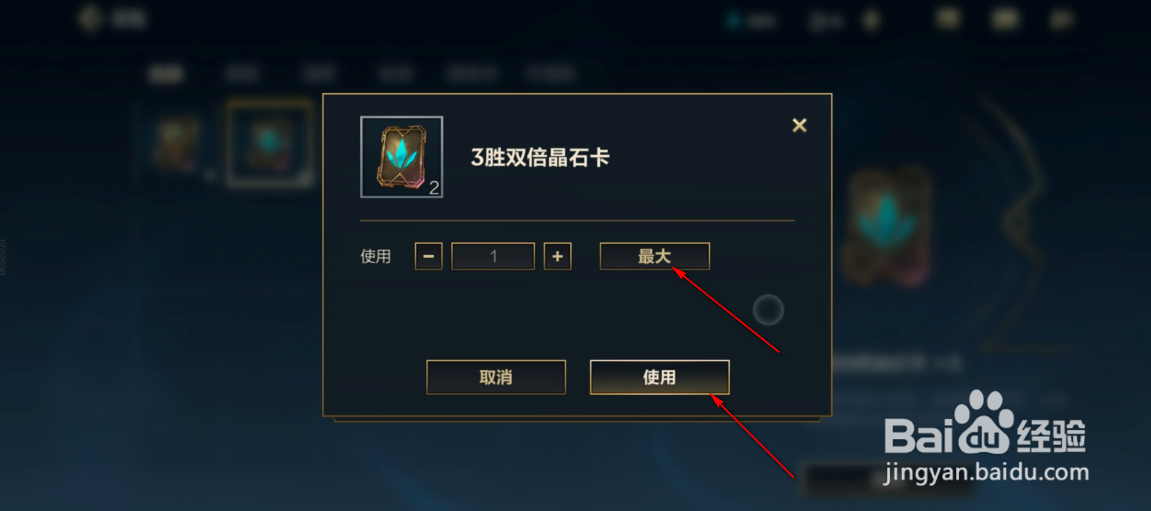Click the blurred plus icon in top bar
1151x511 pixels.
tap(871, 20)
